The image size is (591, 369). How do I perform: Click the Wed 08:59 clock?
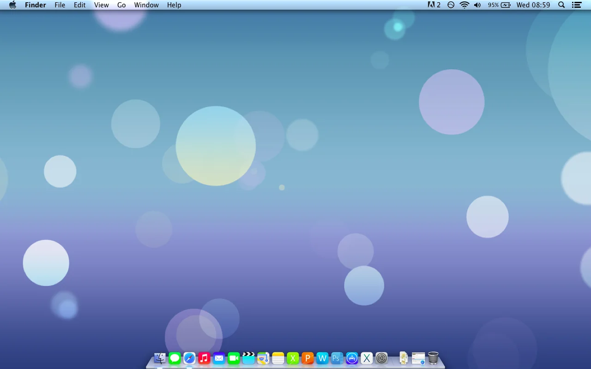533,5
